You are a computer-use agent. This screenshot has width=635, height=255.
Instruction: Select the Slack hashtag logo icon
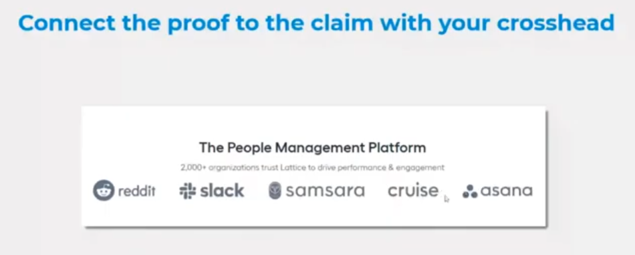pos(188,191)
